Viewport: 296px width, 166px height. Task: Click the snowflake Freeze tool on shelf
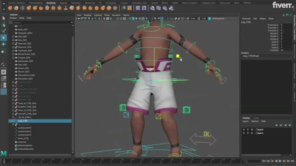click(x=124, y=8)
